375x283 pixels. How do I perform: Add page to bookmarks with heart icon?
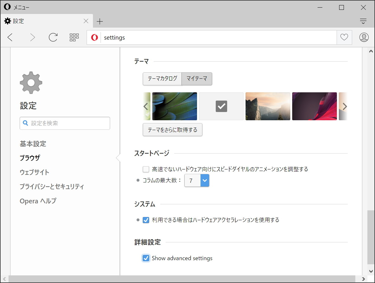[344, 37]
